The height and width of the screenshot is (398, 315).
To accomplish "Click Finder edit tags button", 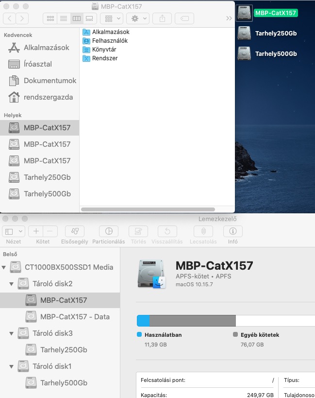I will 184,18.
